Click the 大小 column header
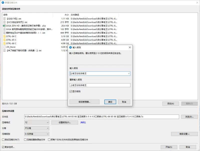200x151 pixels. 66,15
